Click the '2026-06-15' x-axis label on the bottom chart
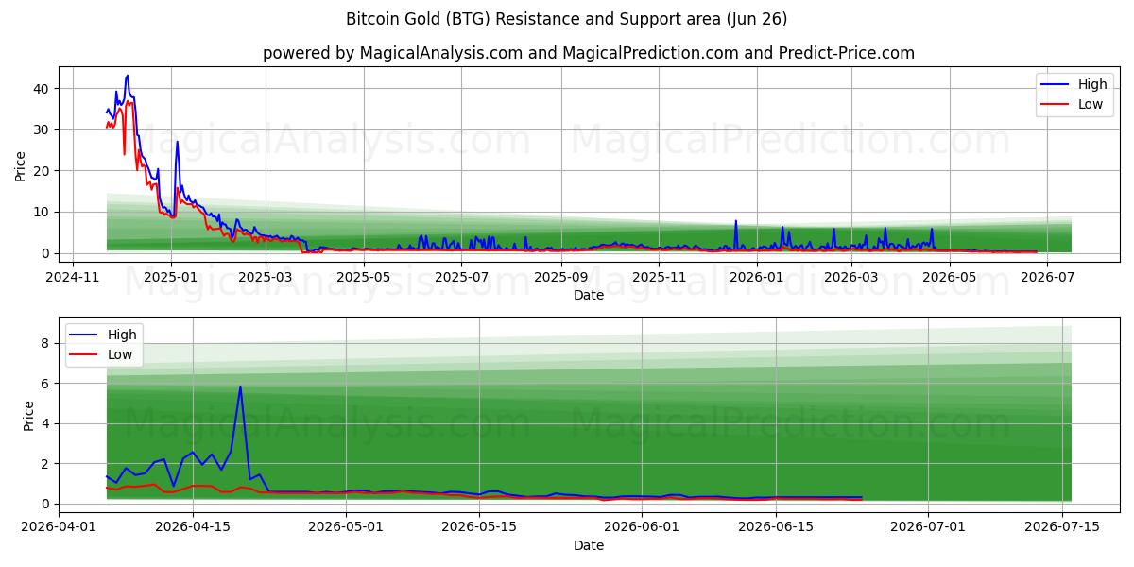This screenshot has width=1134, height=567. coord(776,527)
